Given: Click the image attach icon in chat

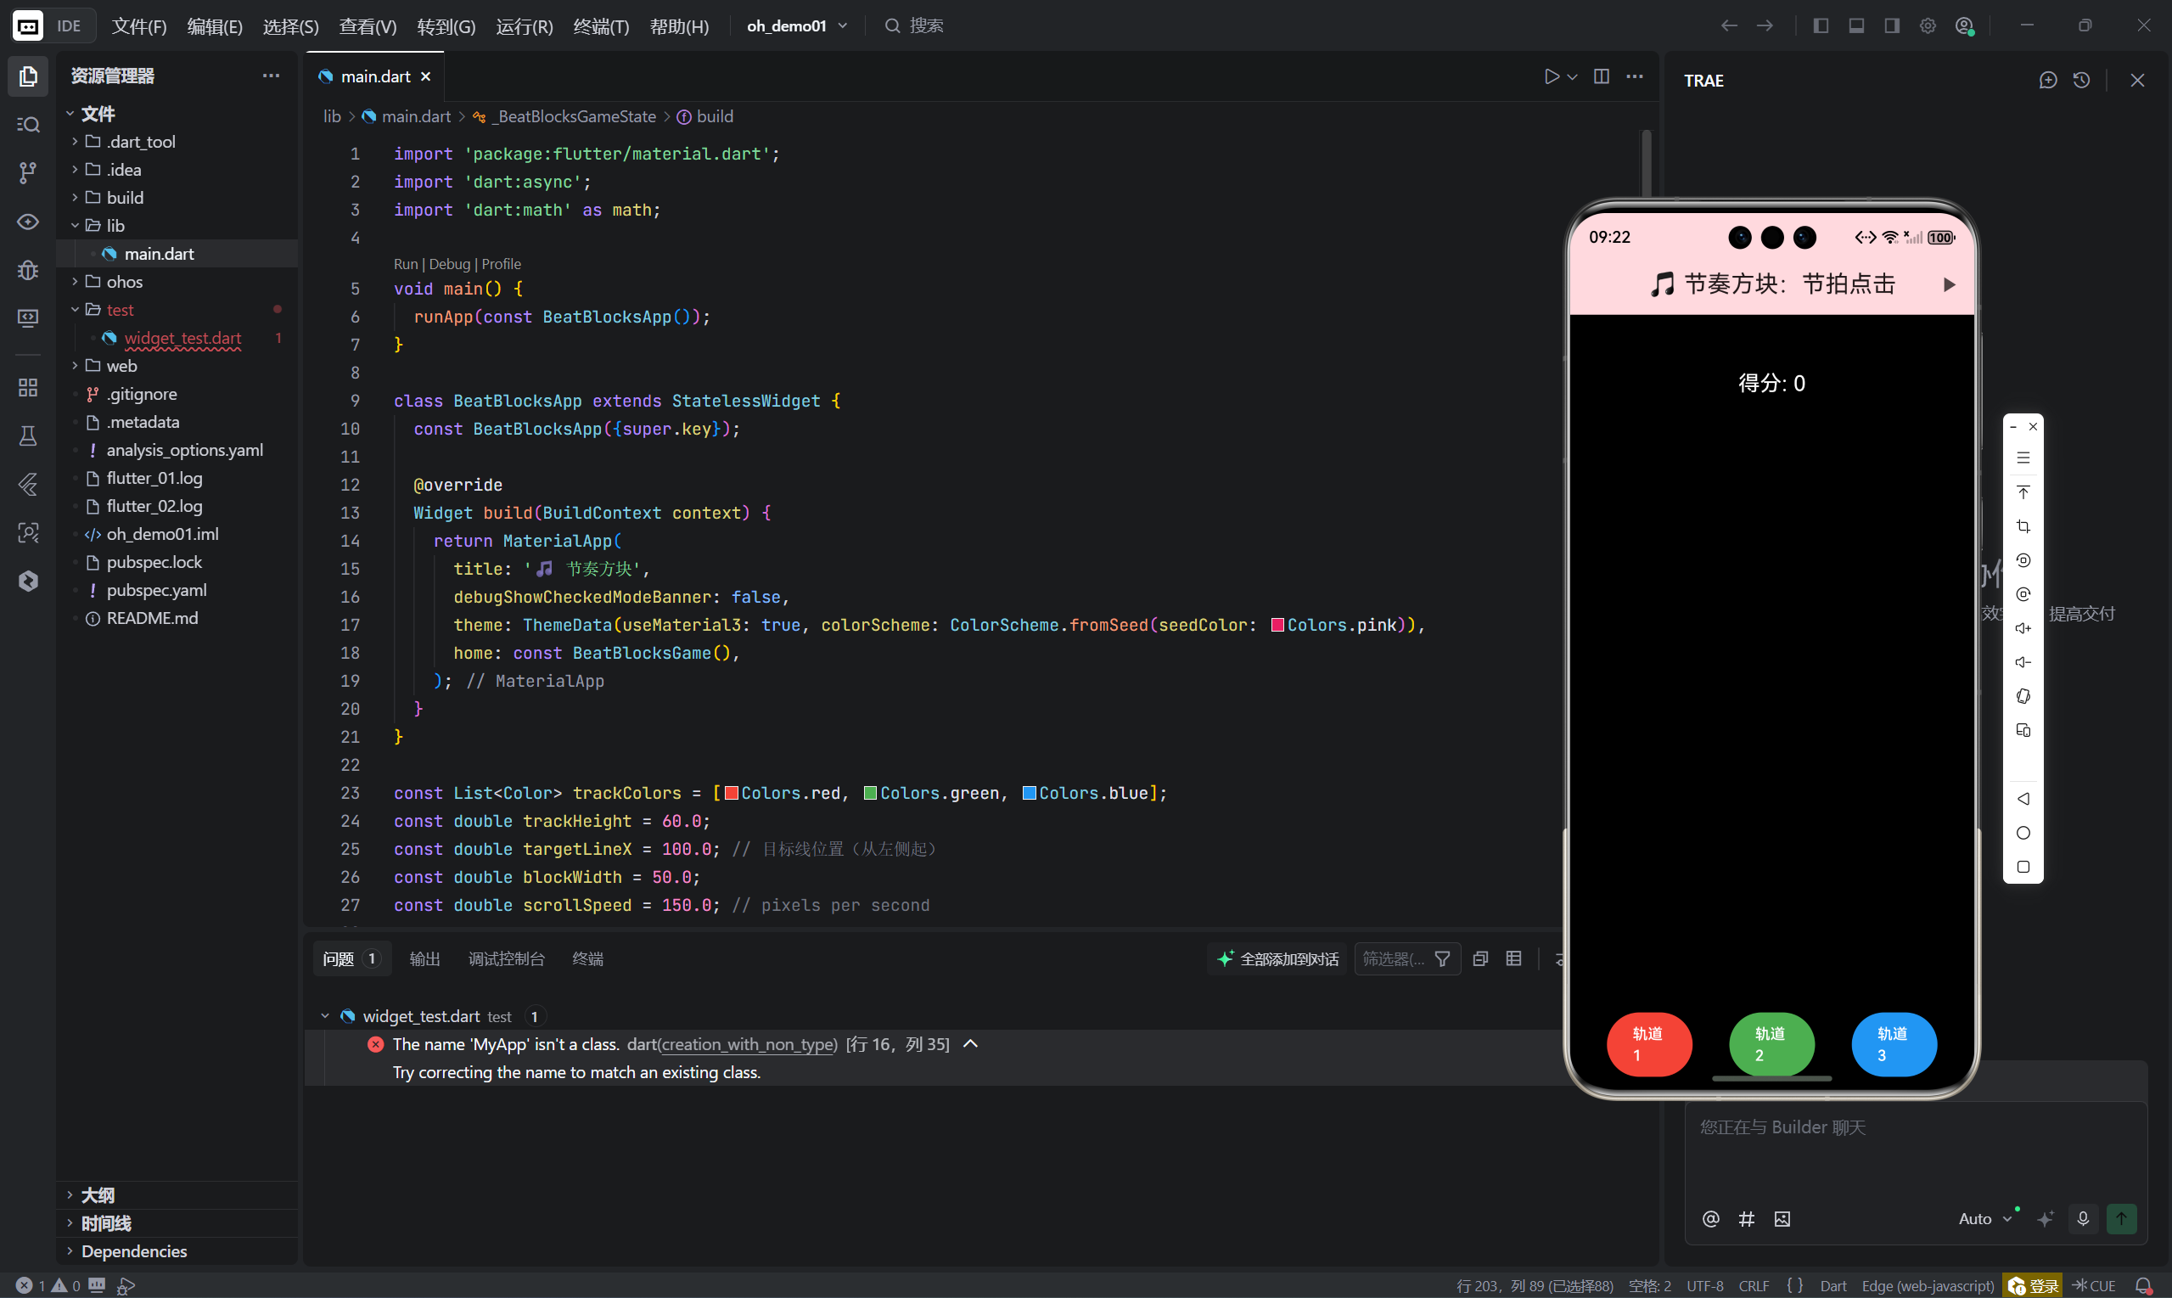Looking at the screenshot, I should tap(1782, 1218).
